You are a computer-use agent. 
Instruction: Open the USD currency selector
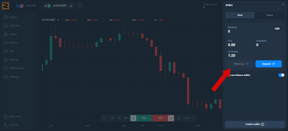pyautogui.click(x=277, y=29)
